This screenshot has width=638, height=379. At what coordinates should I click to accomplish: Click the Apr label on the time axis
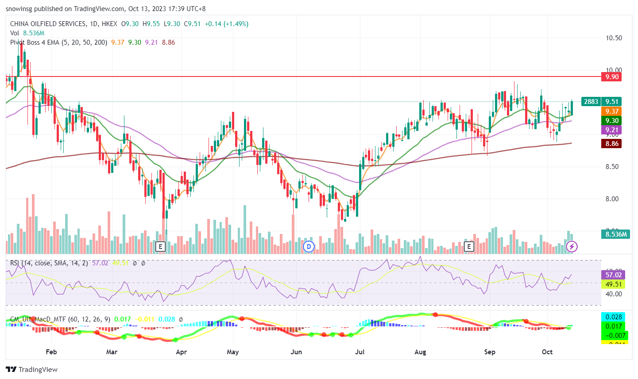[181, 352]
